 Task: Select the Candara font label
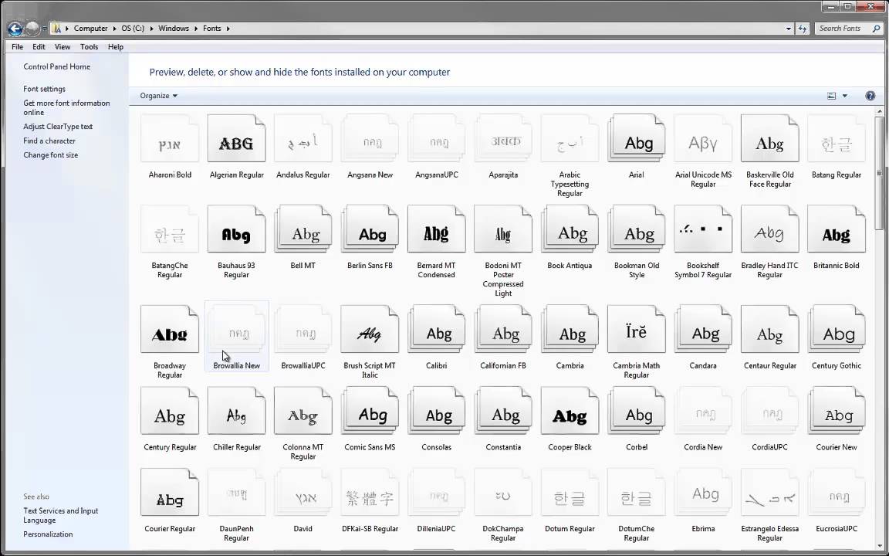tap(703, 366)
